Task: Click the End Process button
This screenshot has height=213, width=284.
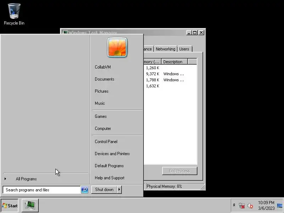Action: 180,171
